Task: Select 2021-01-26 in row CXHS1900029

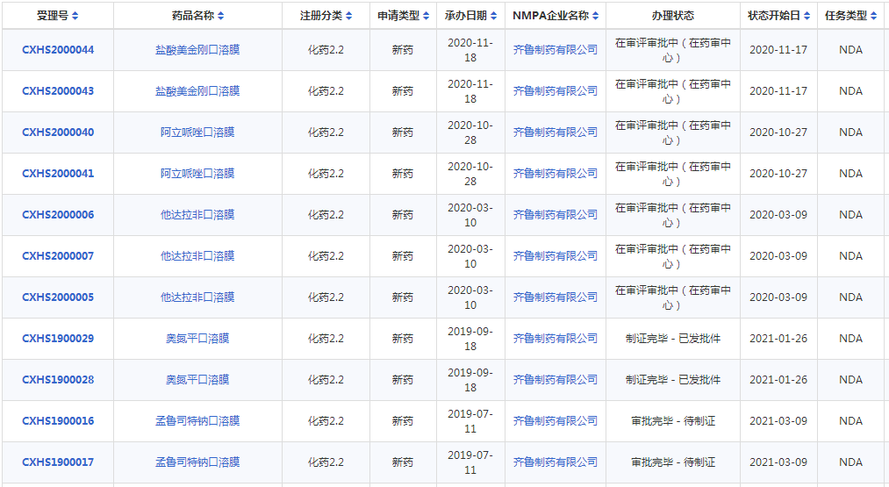Action: pos(778,339)
